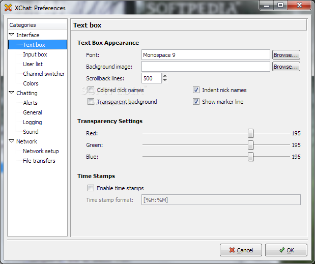Uncheck Show marker line

pyautogui.click(x=196, y=102)
